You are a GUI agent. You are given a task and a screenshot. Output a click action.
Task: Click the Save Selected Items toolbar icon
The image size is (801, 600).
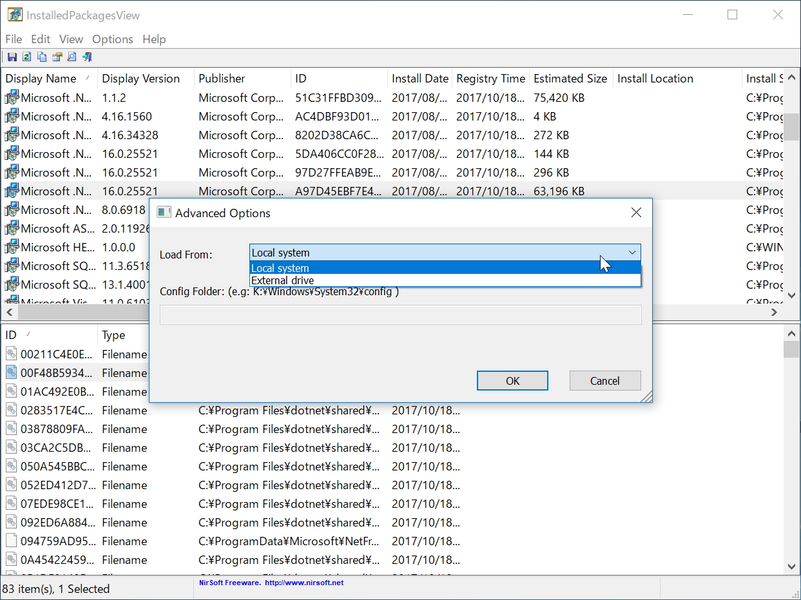tap(12, 57)
